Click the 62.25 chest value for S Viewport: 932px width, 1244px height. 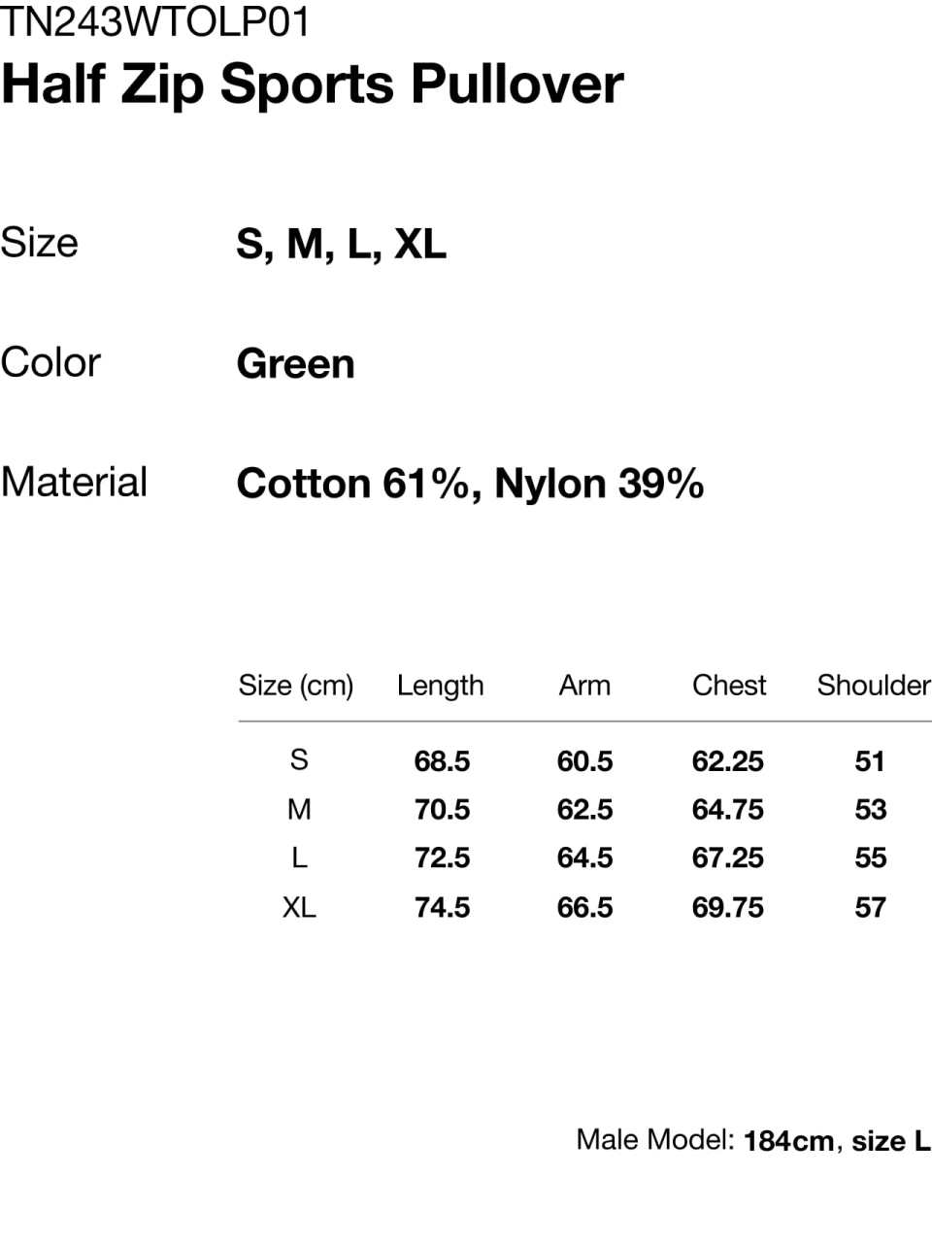728,761
